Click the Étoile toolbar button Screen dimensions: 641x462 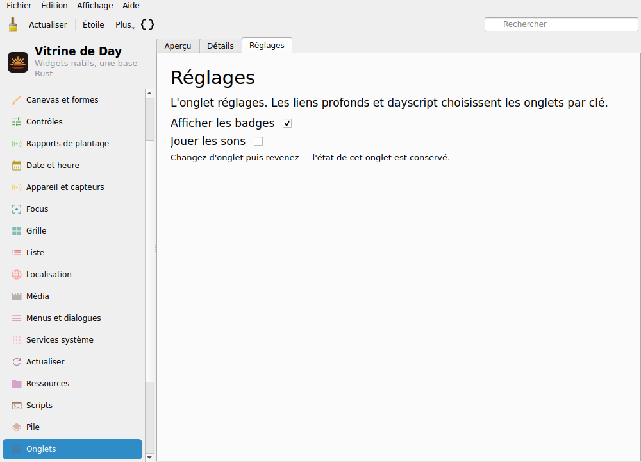coord(93,24)
